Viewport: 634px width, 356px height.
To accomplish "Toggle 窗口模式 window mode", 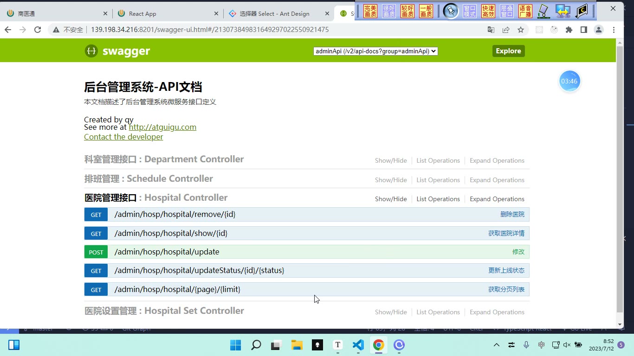I will pos(470,11).
